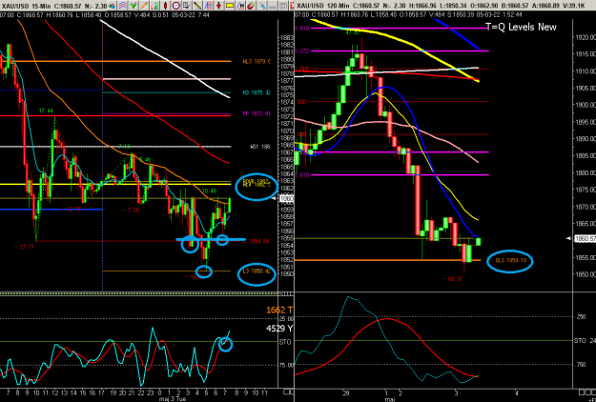This screenshot has width=596, height=402.
Task: Click the small square button at 15-Min chart corner
Action: tap(285, 392)
